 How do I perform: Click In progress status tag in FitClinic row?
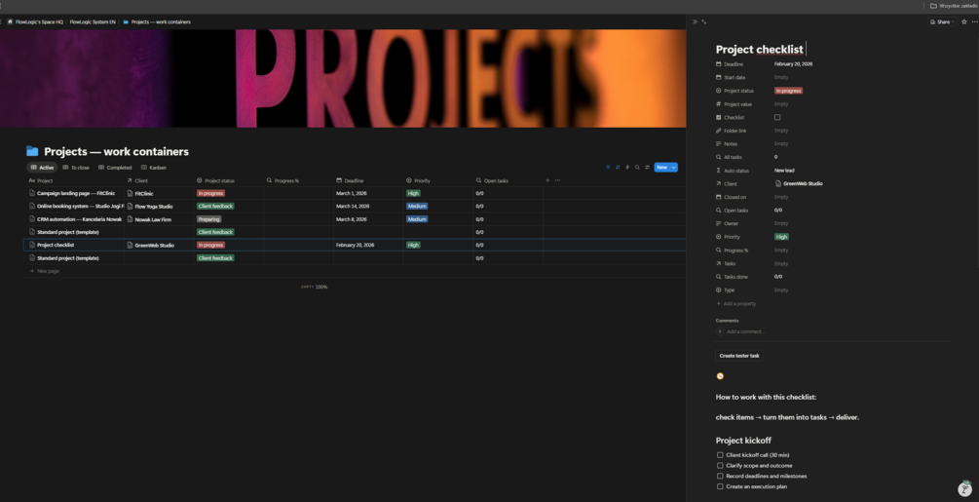[210, 194]
